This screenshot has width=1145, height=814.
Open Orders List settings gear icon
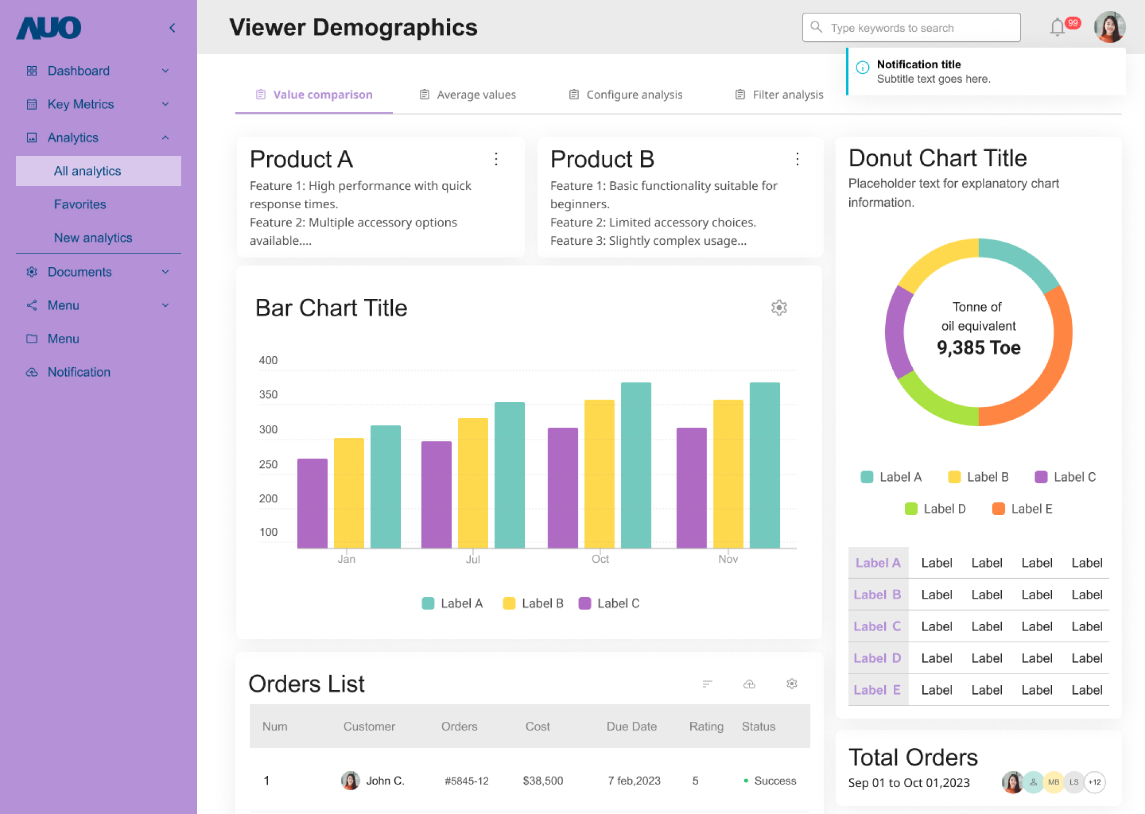(792, 684)
